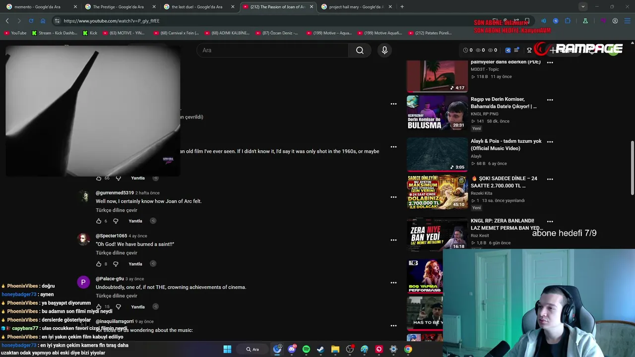This screenshot has width=635, height=357.
Task: Click the trophy icon in YouTube header
Action: tap(529, 50)
